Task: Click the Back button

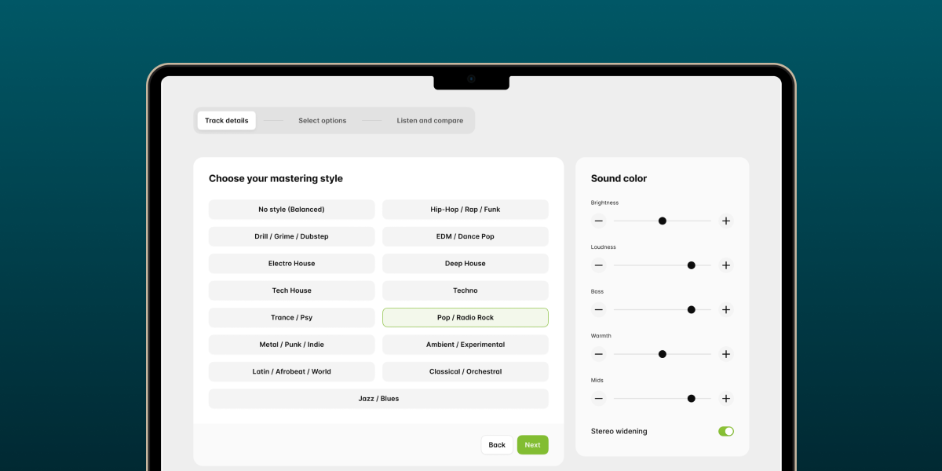Action: coord(497,445)
